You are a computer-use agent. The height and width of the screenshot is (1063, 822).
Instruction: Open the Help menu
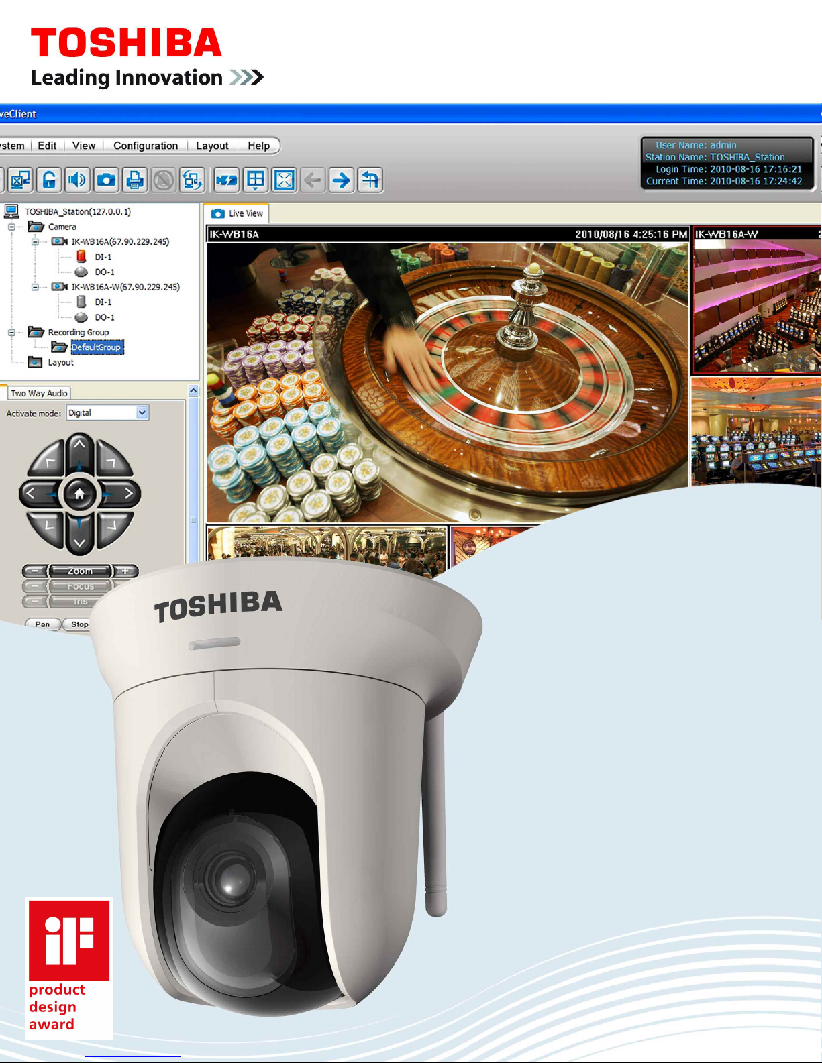click(258, 146)
